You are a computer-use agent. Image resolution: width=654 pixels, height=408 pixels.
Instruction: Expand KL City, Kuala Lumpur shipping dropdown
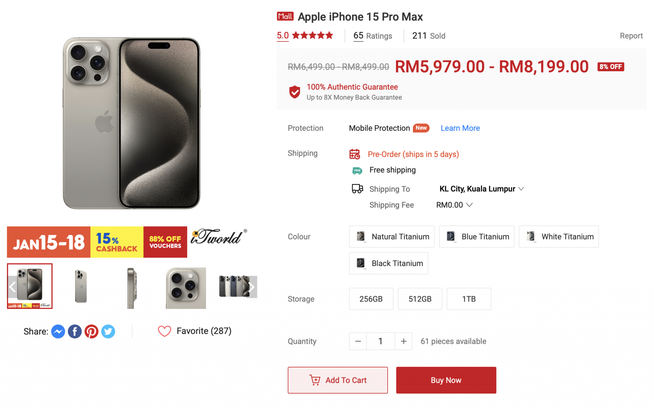pyautogui.click(x=482, y=189)
